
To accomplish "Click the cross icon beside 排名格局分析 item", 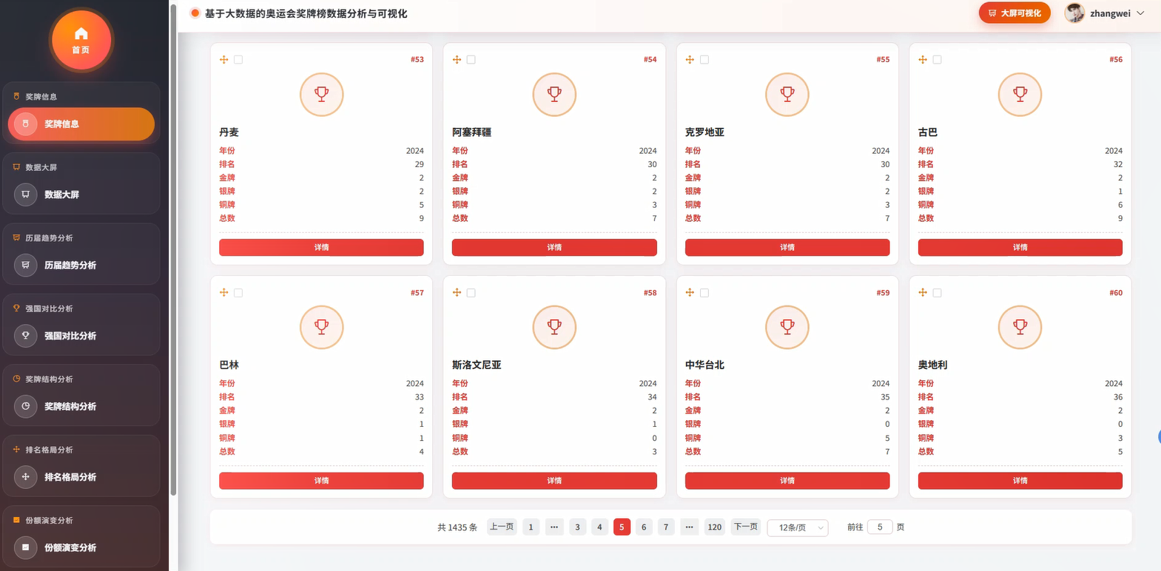I will 25,477.
